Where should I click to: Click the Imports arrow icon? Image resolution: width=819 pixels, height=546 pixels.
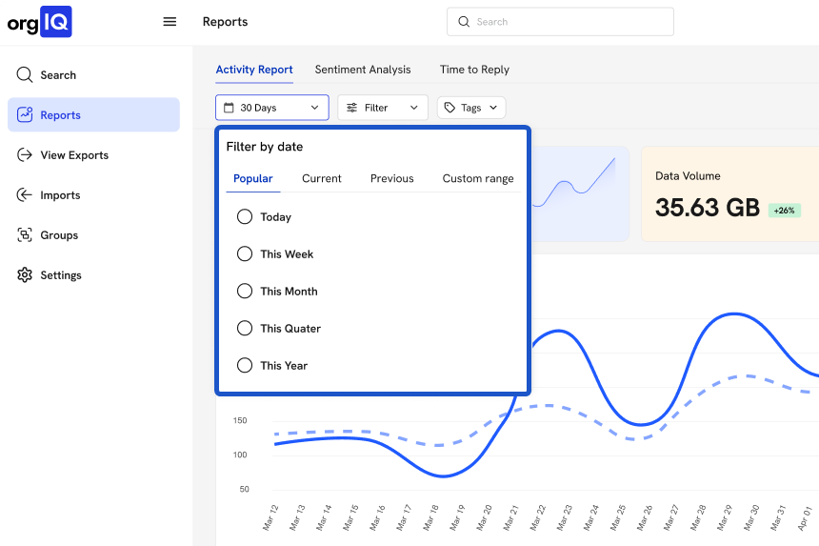pyautogui.click(x=25, y=195)
